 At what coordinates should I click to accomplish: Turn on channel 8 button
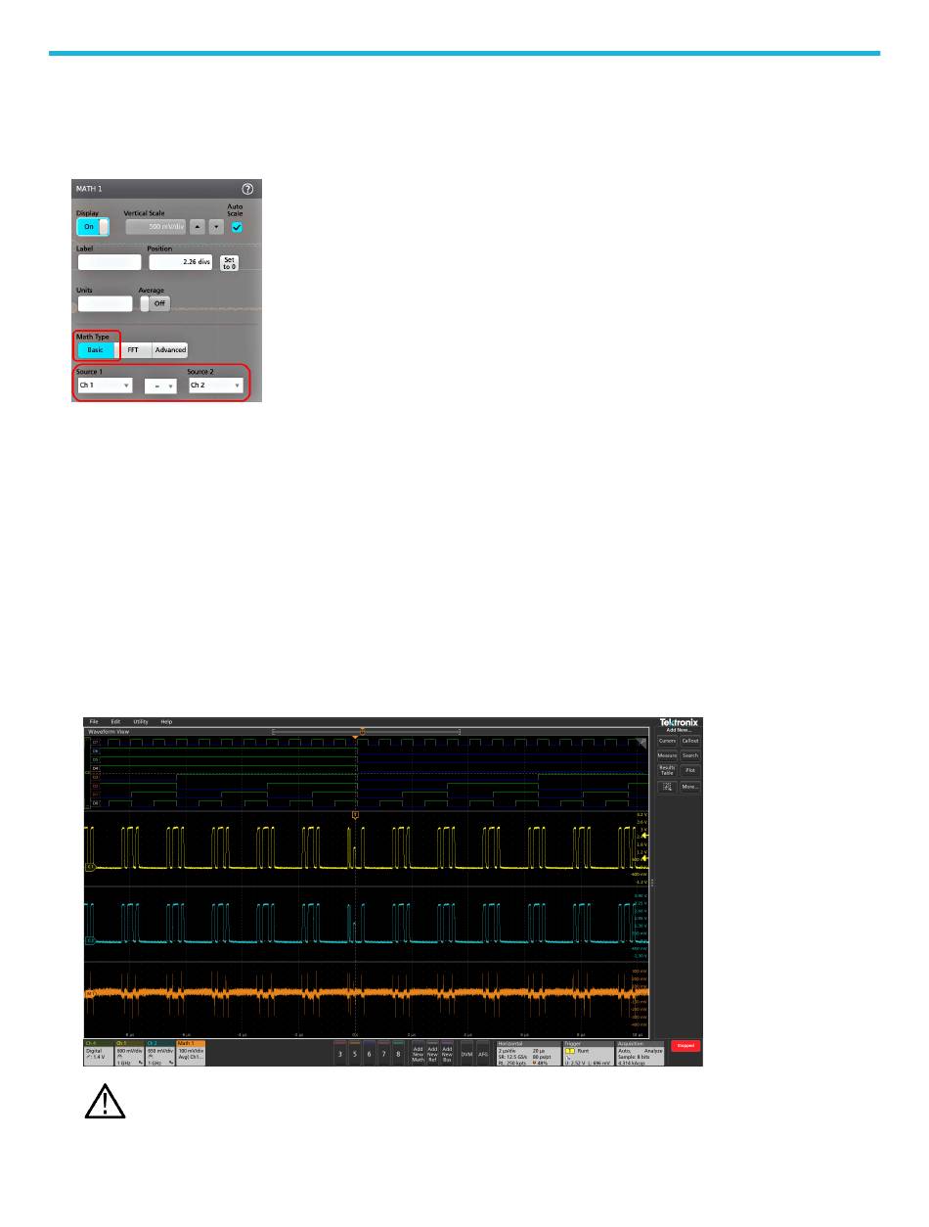pyautogui.click(x=399, y=1053)
